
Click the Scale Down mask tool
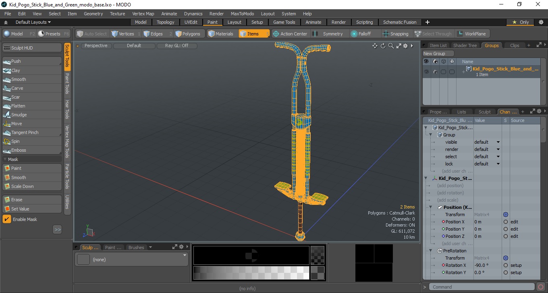(32, 186)
